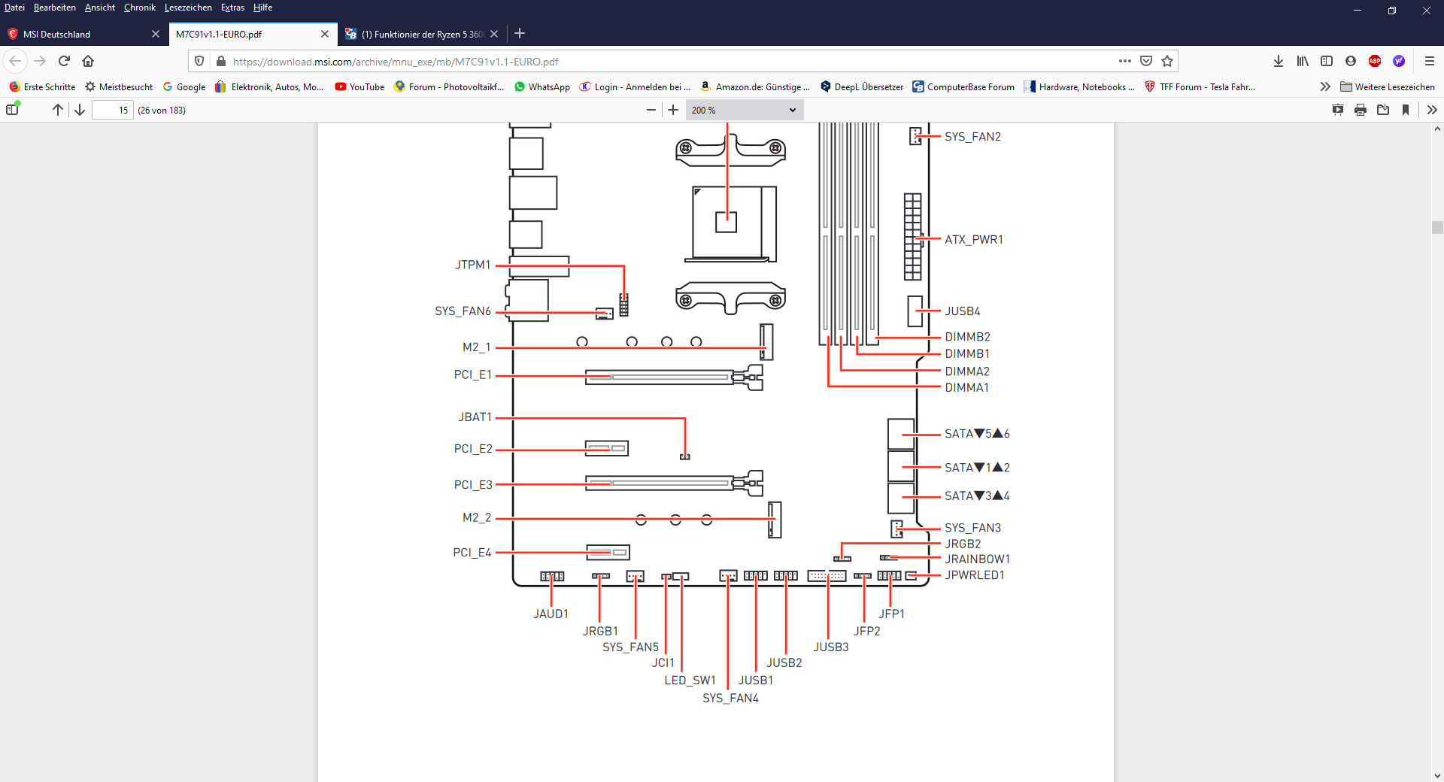The height and width of the screenshot is (782, 1444).
Task: Open the YouTube bookmark
Action: tap(359, 86)
